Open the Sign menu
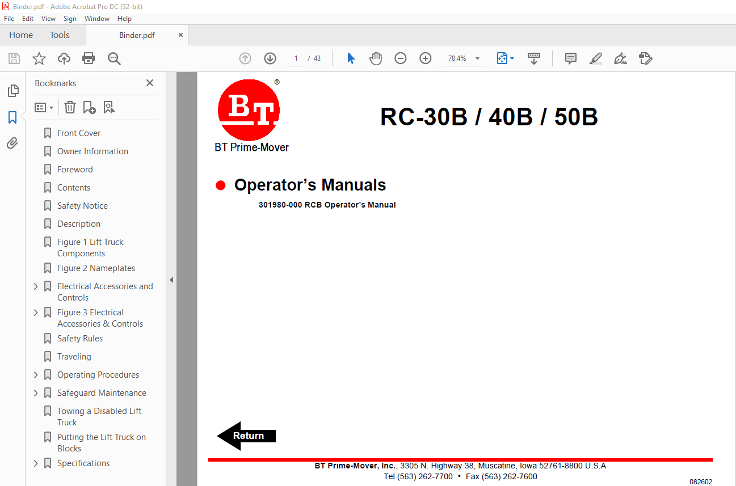The height and width of the screenshot is (486, 736). click(x=70, y=19)
